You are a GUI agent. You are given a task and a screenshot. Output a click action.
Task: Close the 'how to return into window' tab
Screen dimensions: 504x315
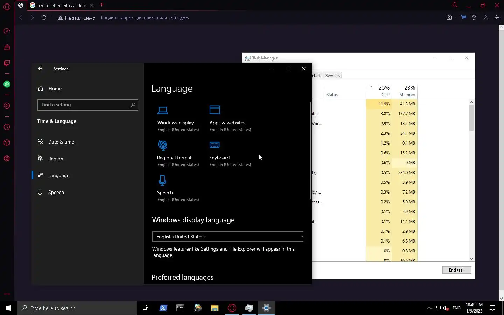91,5
